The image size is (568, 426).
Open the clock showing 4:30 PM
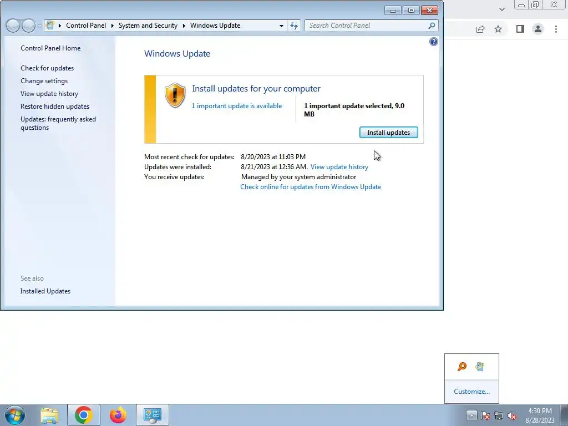540,415
